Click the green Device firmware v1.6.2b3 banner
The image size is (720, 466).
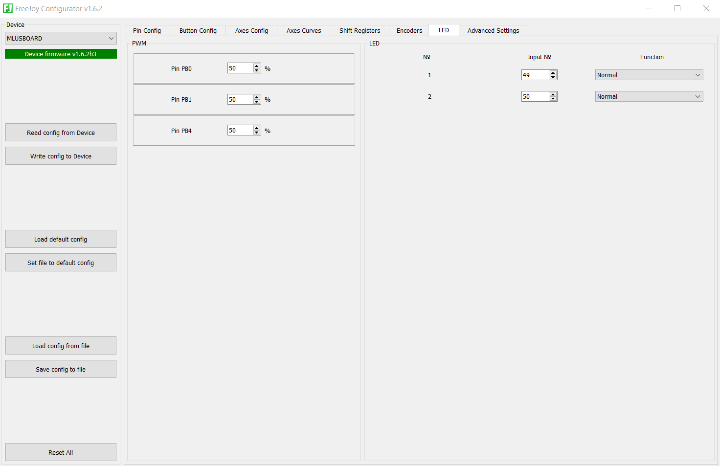60,53
